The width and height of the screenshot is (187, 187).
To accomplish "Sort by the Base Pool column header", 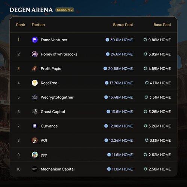I will pyautogui.click(x=162, y=25).
